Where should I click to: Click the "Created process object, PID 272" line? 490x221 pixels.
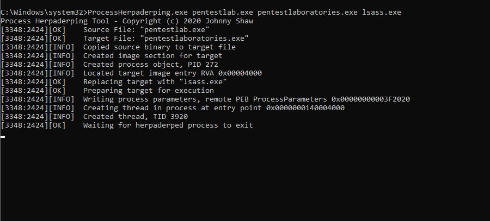(150, 64)
